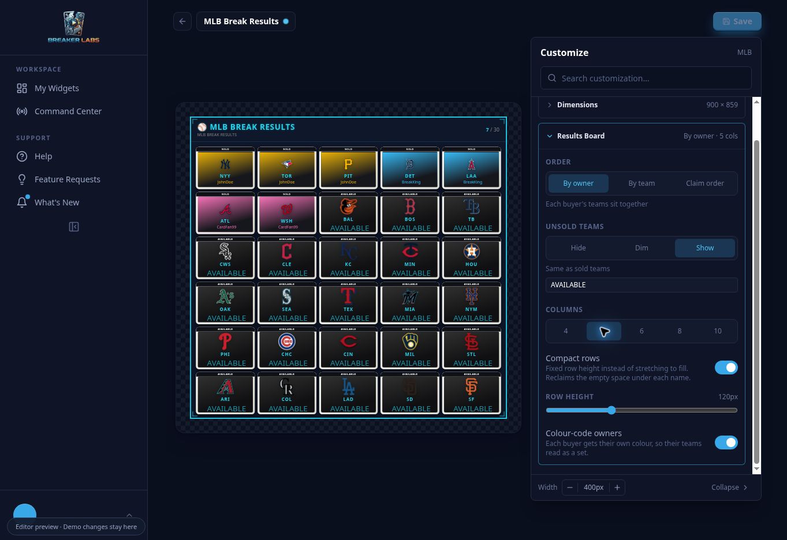Viewport: 787px width, 540px height.
Task: Set columns to 8
Action: click(x=680, y=331)
